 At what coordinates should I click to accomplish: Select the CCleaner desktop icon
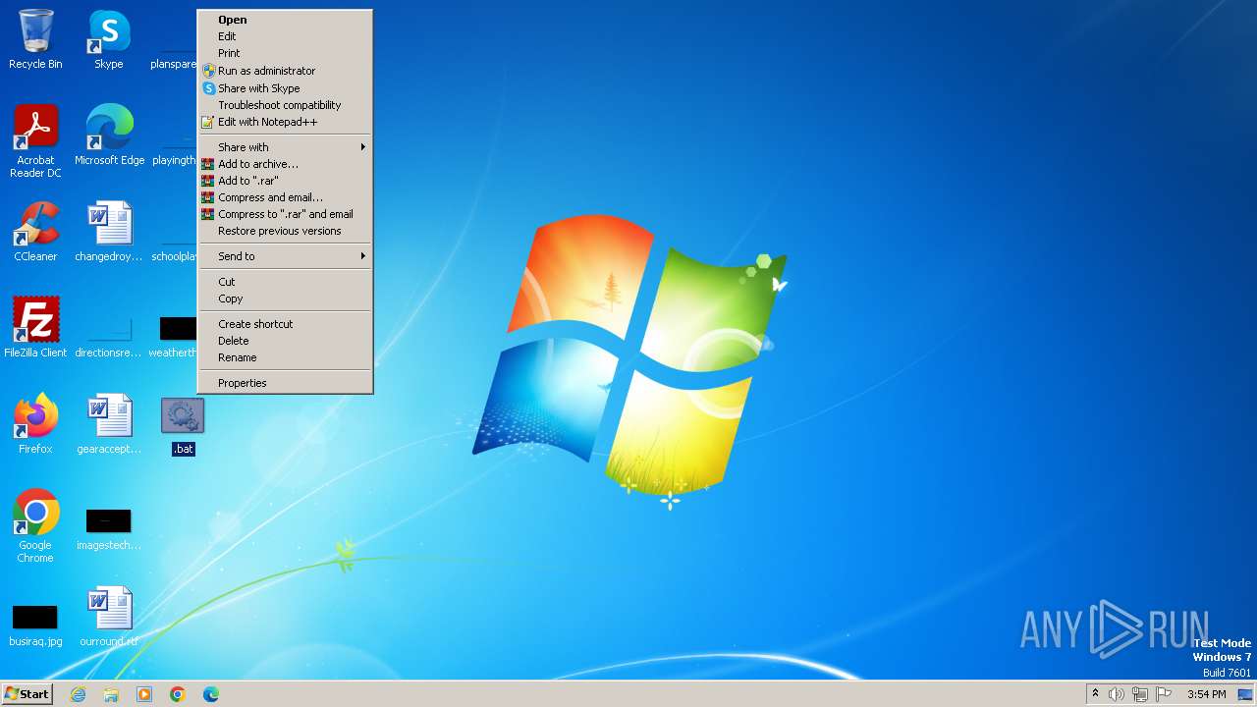coord(35,232)
